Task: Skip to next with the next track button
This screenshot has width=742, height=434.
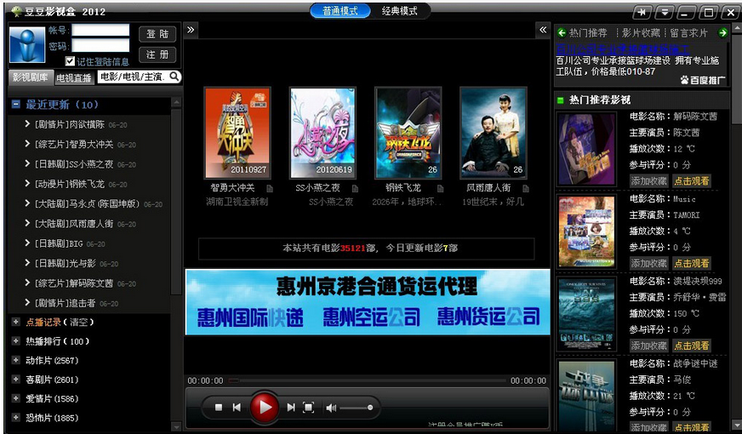Action: [291, 408]
